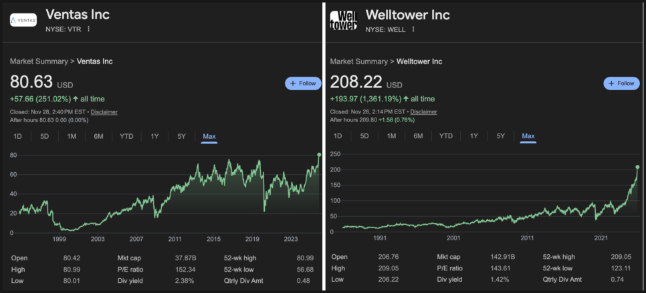Switch Welltower chart to 1M range
646x293 pixels.
pos(391,136)
